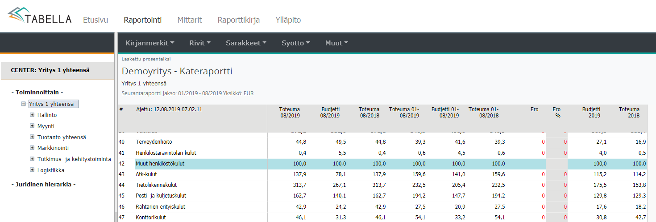Expand the Logistiikka plus icon
This screenshot has height=222, width=656.
tap(32, 170)
